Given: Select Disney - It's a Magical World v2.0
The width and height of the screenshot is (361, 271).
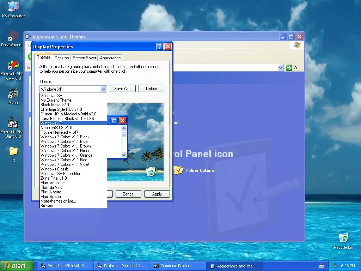Looking at the screenshot, I should click(73, 114).
